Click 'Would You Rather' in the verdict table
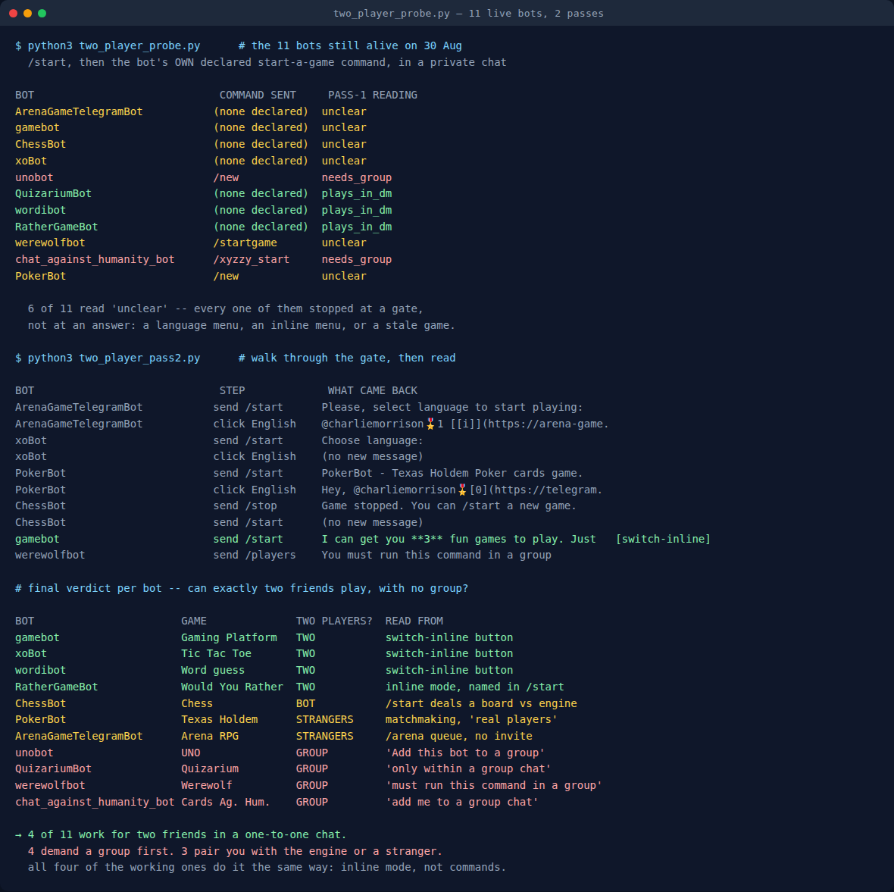Viewport: 894px width, 892px height. click(x=232, y=687)
